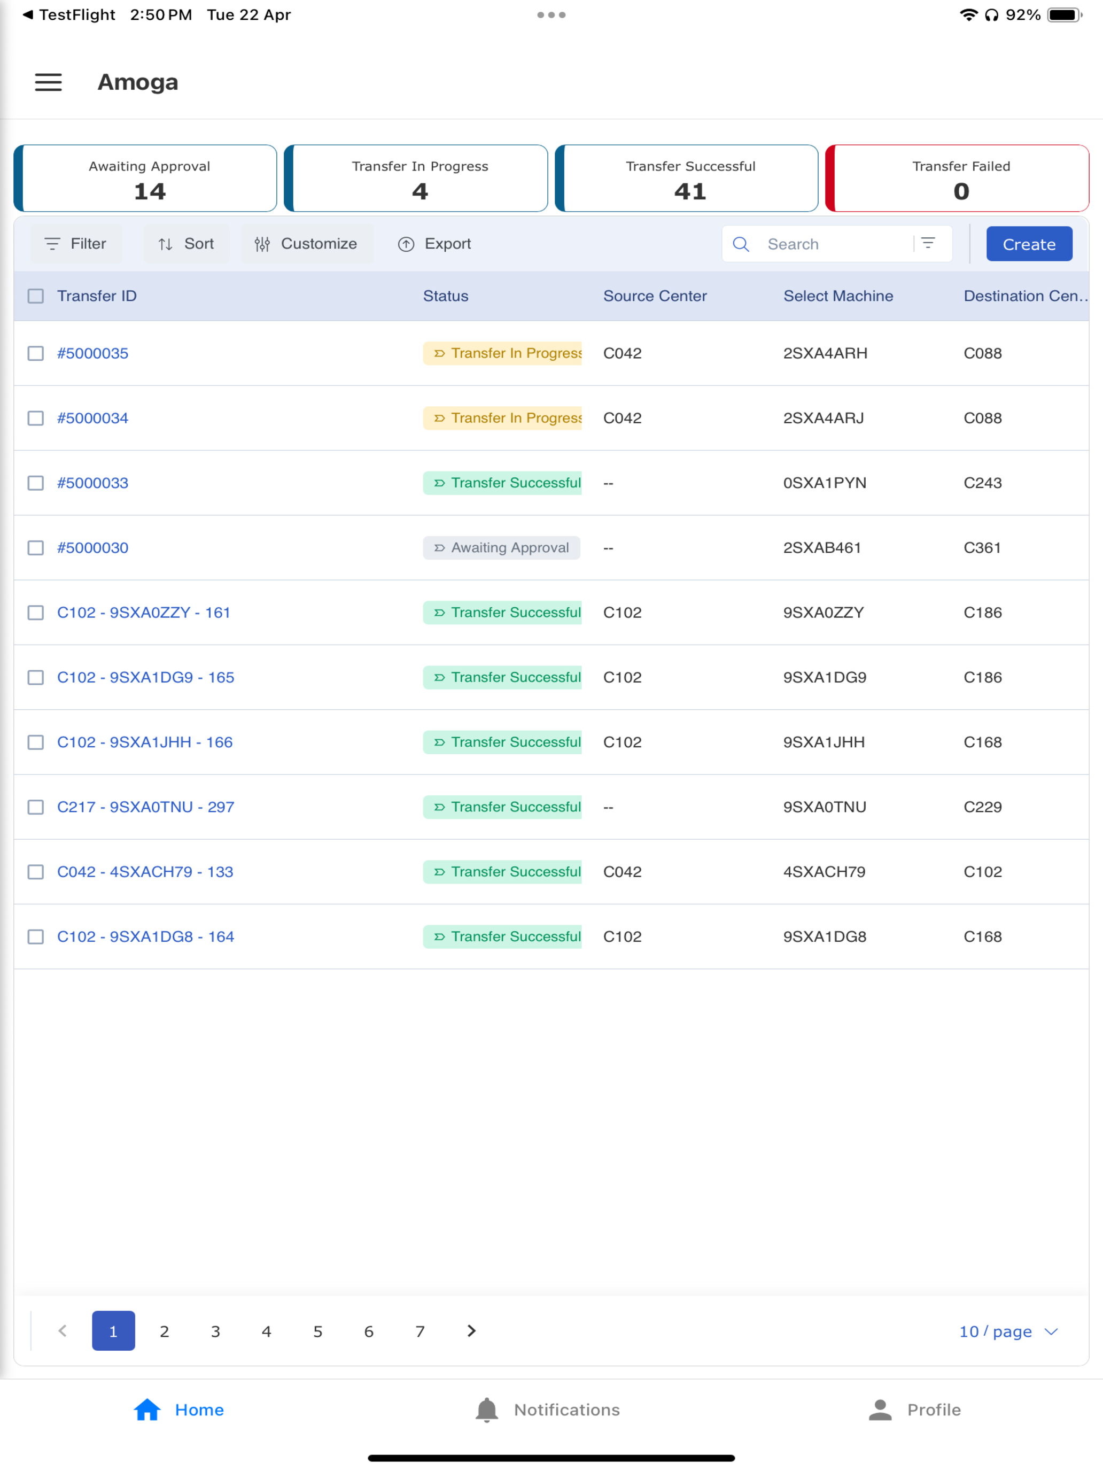Viewport: 1103px width, 1471px height.
Task: Tap the battery indicator in status bar
Action: (1065, 14)
